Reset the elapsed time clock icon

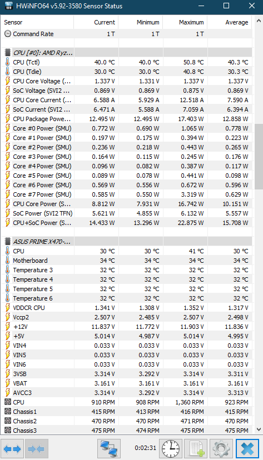171,449
